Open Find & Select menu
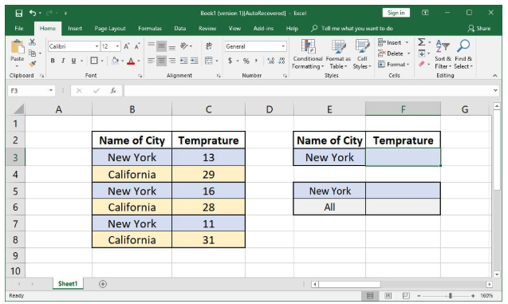 [x=463, y=53]
